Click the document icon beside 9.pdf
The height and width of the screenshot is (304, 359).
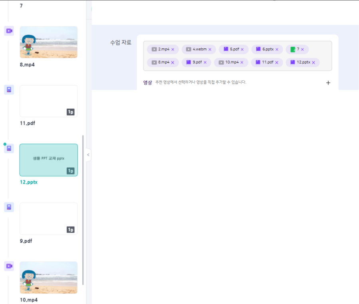9,207
